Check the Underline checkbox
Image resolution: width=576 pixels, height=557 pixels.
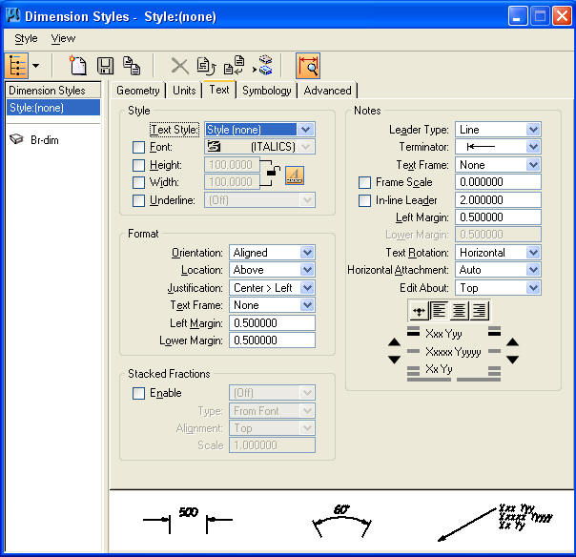tap(139, 200)
